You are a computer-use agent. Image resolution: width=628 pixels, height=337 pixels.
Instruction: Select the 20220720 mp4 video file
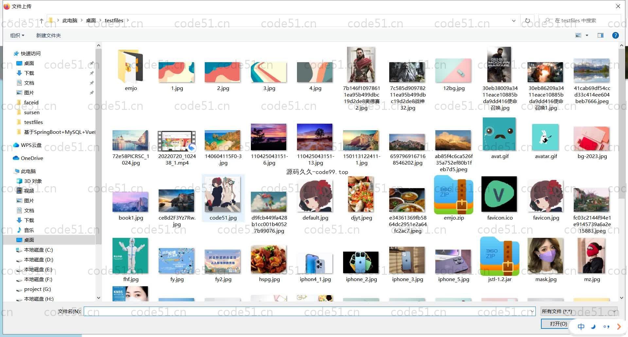[x=177, y=141]
